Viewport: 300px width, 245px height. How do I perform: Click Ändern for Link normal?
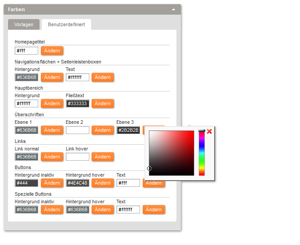coord(52,157)
